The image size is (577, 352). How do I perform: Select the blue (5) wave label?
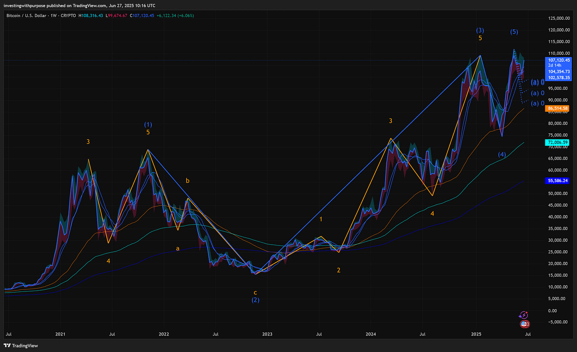[x=514, y=32]
